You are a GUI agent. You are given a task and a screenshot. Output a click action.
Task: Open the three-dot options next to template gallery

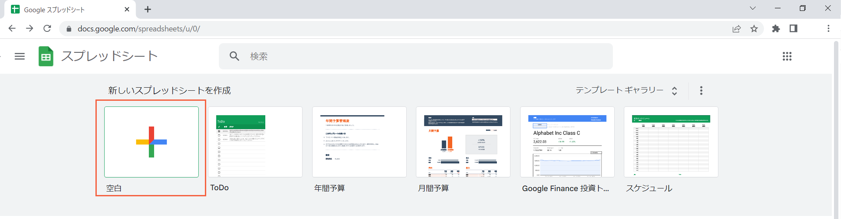[x=701, y=90]
